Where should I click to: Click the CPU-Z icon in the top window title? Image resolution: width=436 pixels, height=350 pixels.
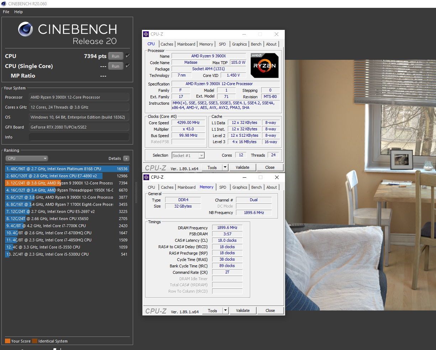[x=146, y=34]
